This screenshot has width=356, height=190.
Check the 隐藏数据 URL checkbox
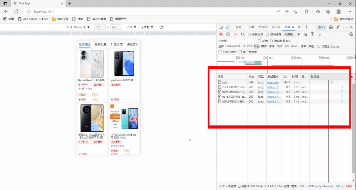[271, 41]
